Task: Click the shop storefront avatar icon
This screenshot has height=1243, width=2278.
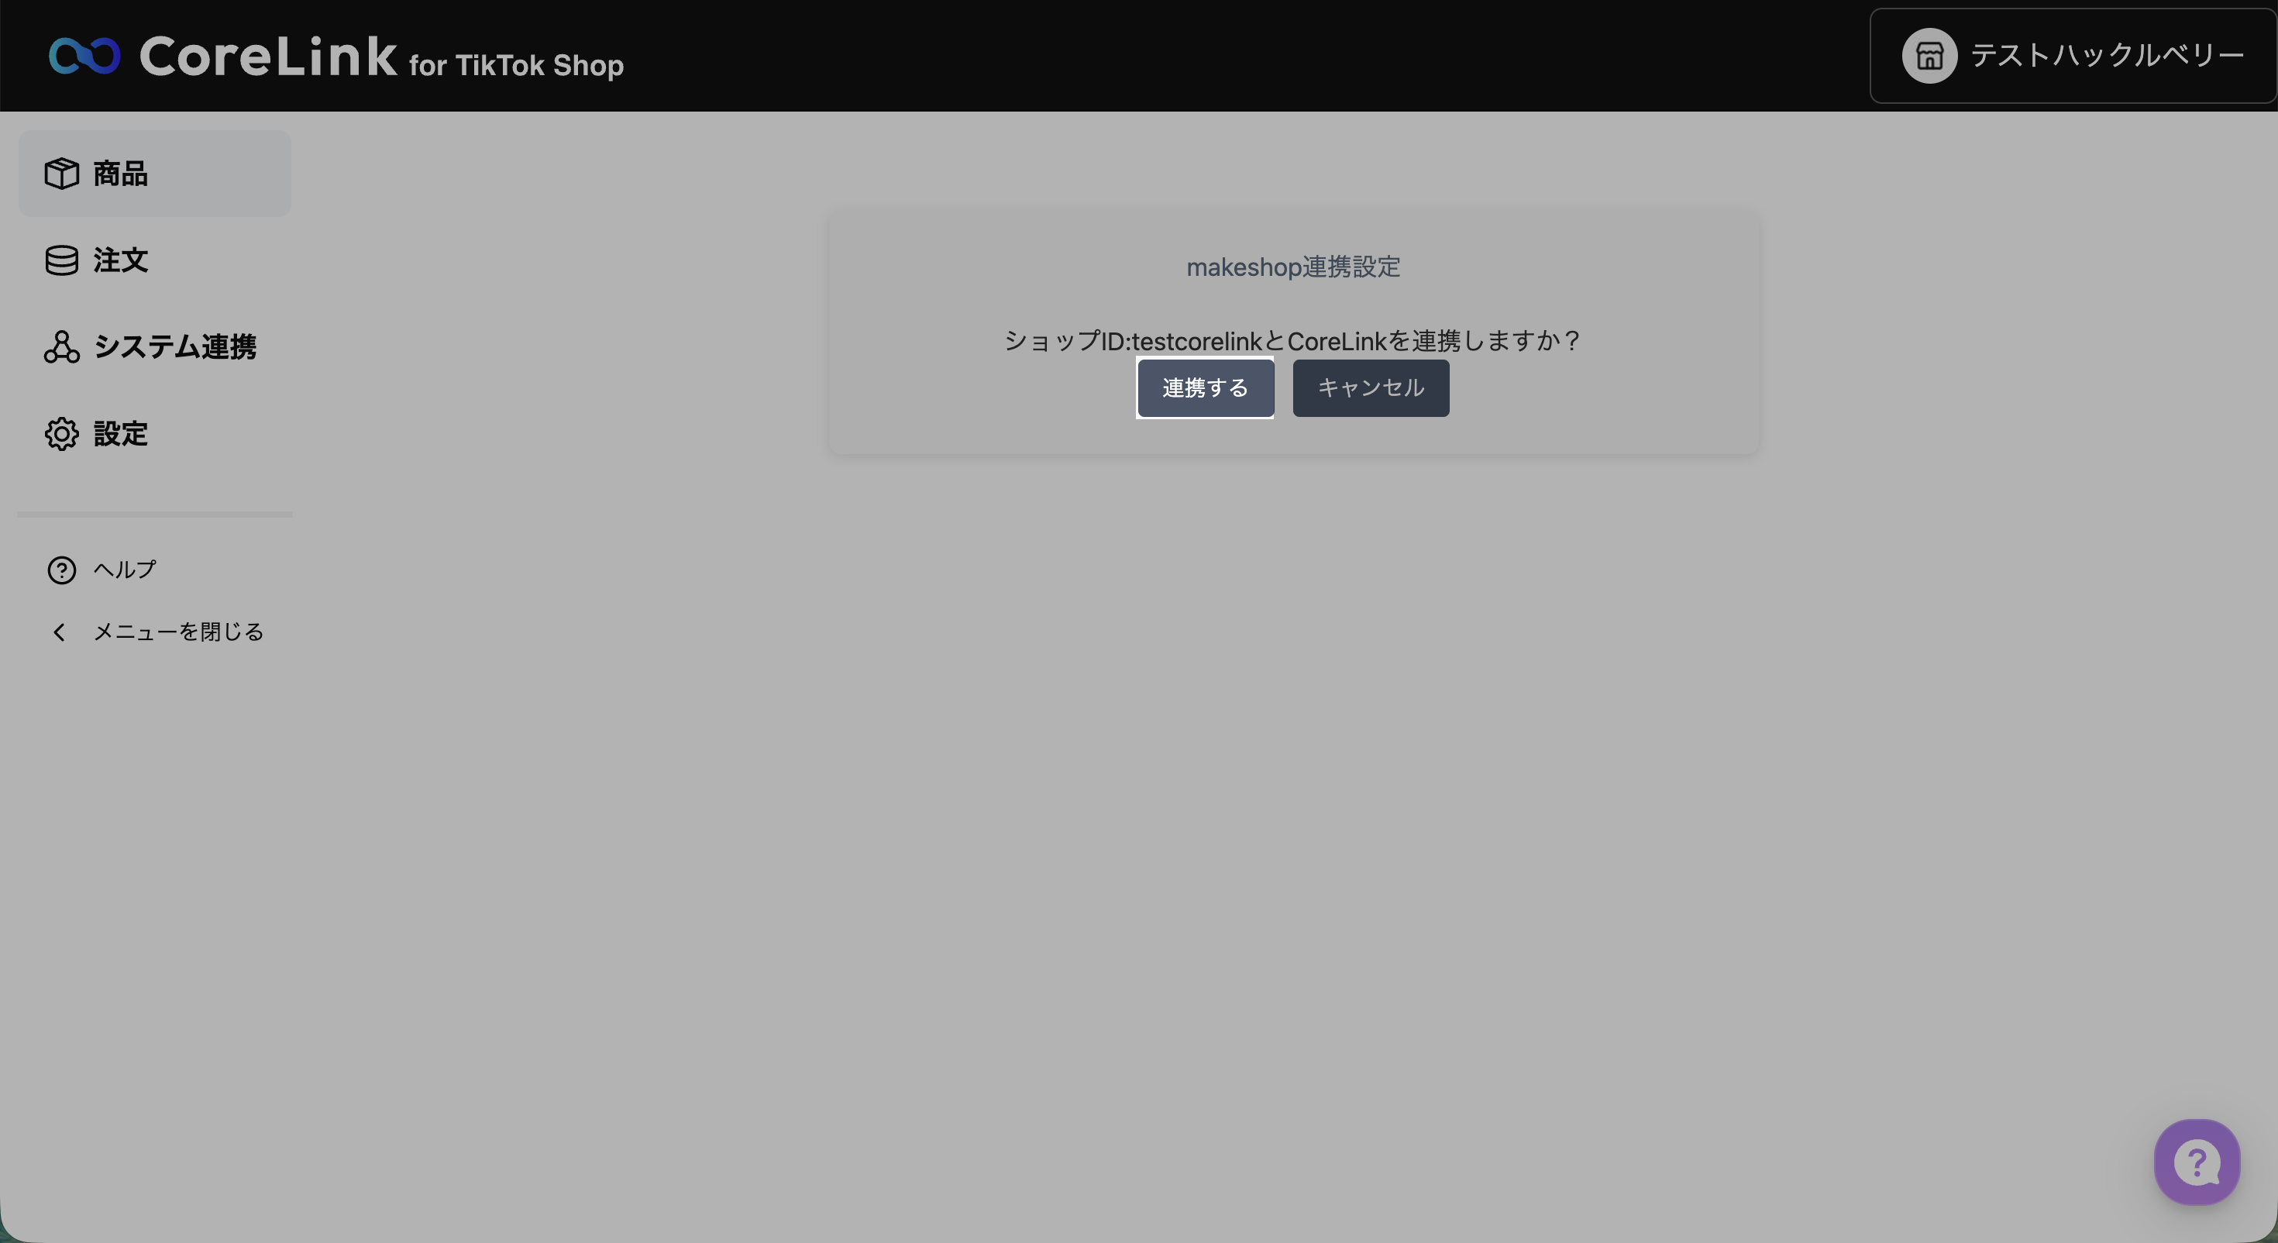Action: 1929,56
